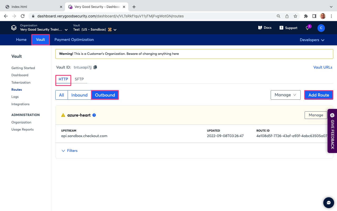Click the warning triangle icon beside azure-heart
Screen dimensions: 337x211
tap(63, 115)
